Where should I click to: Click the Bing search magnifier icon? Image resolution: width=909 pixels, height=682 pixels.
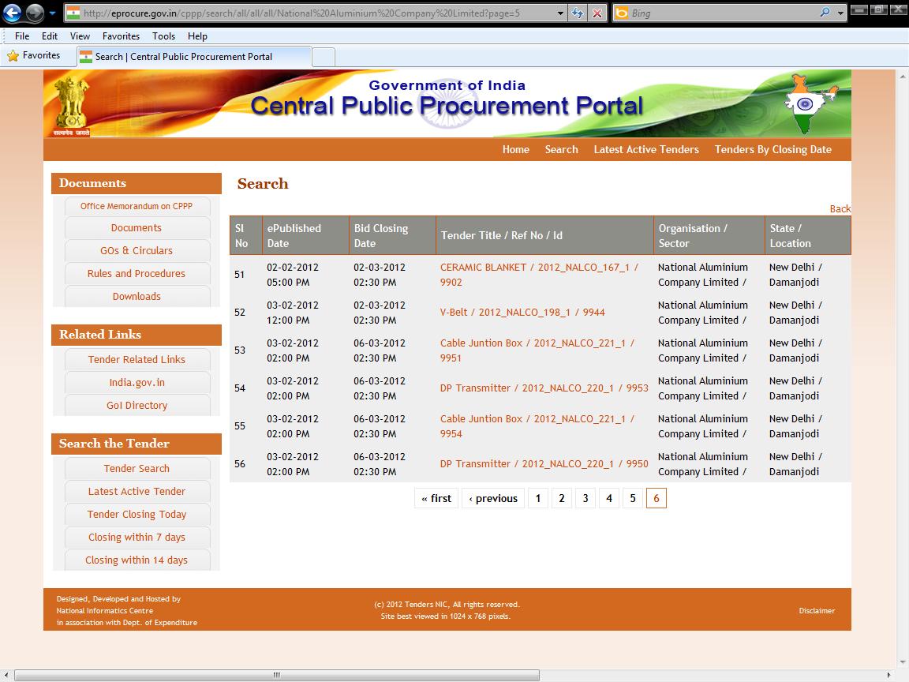tap(825, 13)
